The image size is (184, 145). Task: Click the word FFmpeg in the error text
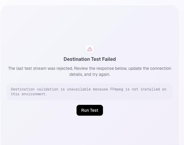(117, 89)
